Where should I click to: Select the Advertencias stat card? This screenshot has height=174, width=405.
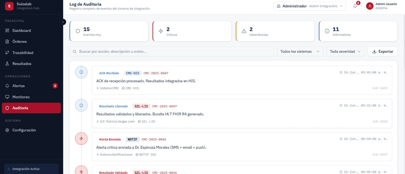tap(275, 31)
